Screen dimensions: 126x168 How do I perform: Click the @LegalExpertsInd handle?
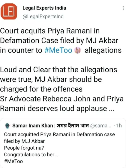coord(43,16)
